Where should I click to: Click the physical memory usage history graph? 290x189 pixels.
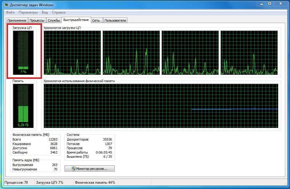(x=161, y=106)
